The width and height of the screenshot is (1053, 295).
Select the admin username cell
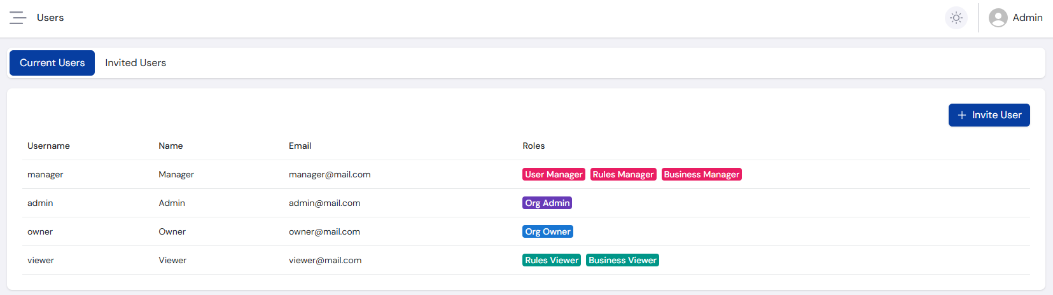(40, 203)
